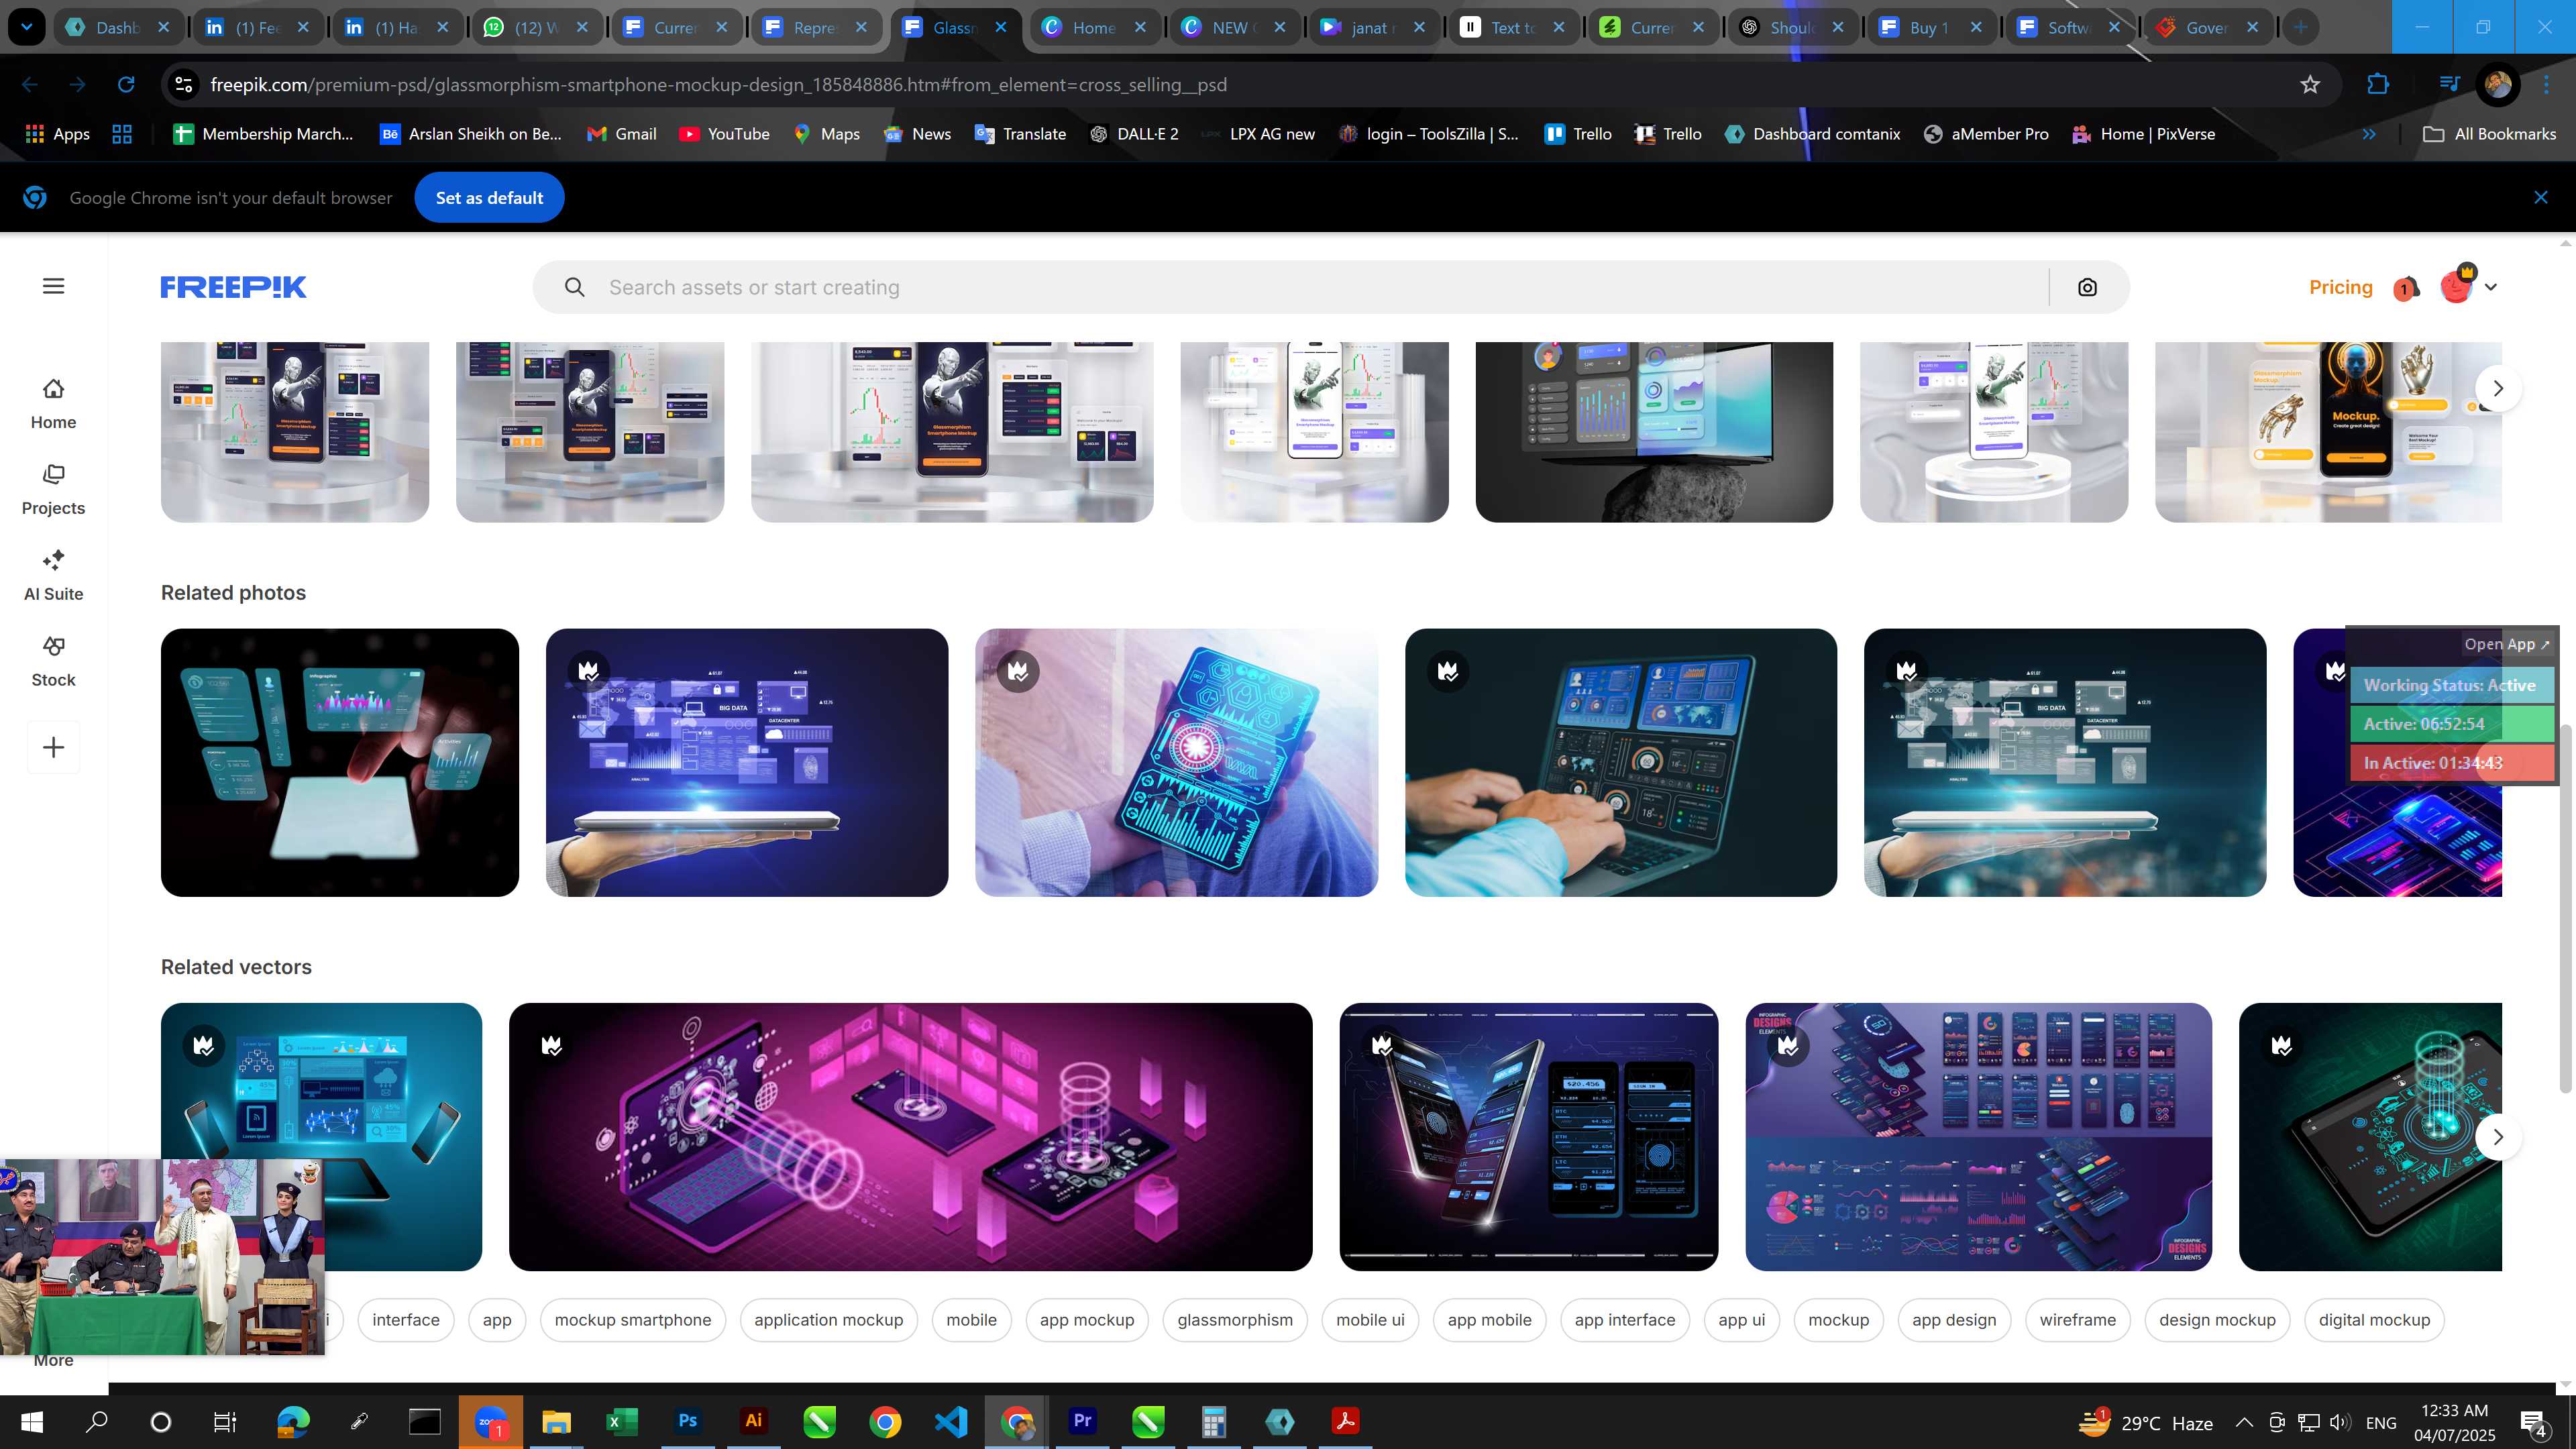Open Microsoft Edge from taskbar
This screenshot has width=2576, height=1449.
(x=293, y=1421)
